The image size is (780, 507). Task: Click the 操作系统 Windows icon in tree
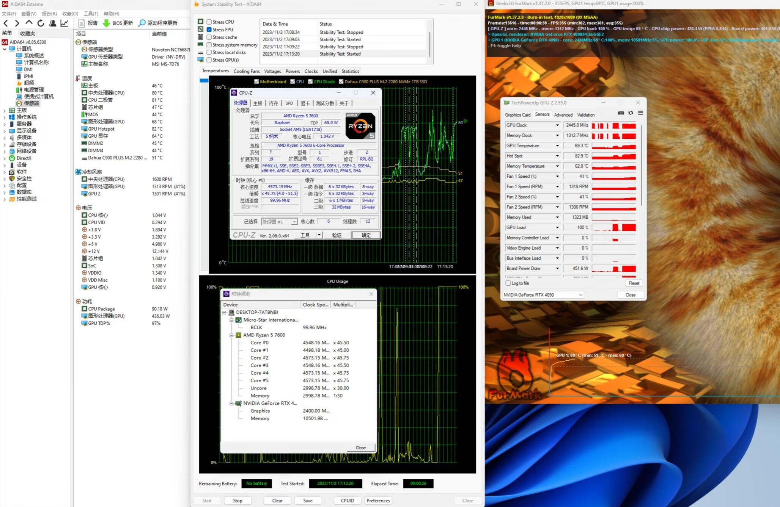(x=12, y=117)
